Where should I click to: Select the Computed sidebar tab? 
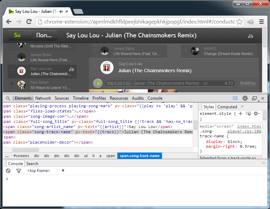click(x=227, y=107)
